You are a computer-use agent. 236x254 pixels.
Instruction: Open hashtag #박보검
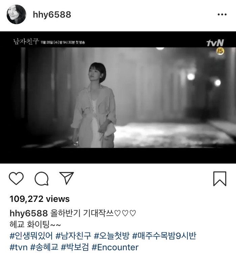[75, 247]
